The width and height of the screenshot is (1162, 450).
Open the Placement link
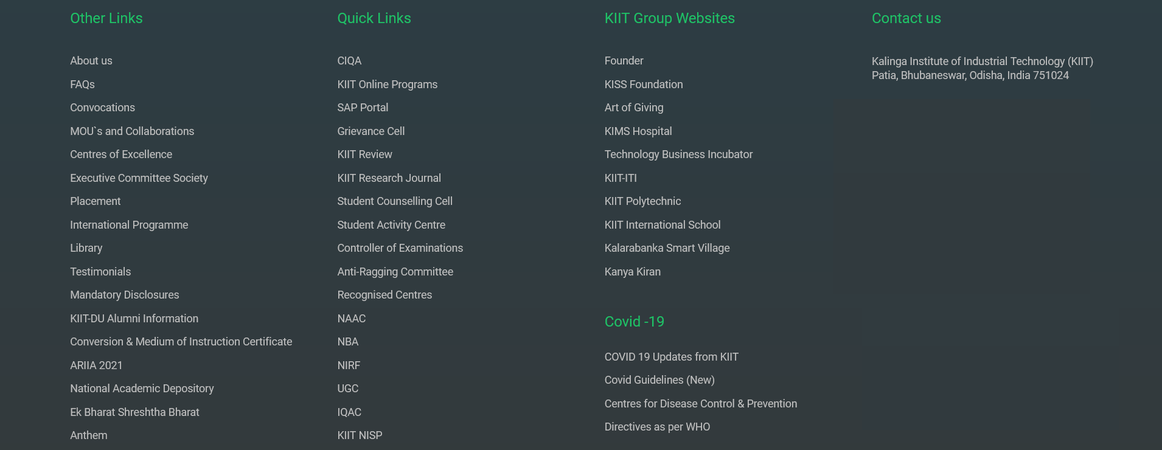tap(96, 201)
